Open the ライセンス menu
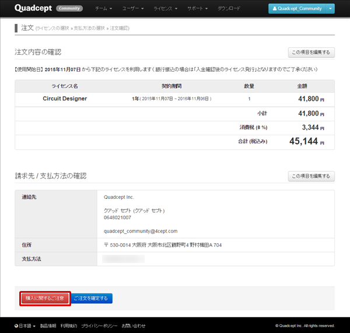 (x=166, y=9)
